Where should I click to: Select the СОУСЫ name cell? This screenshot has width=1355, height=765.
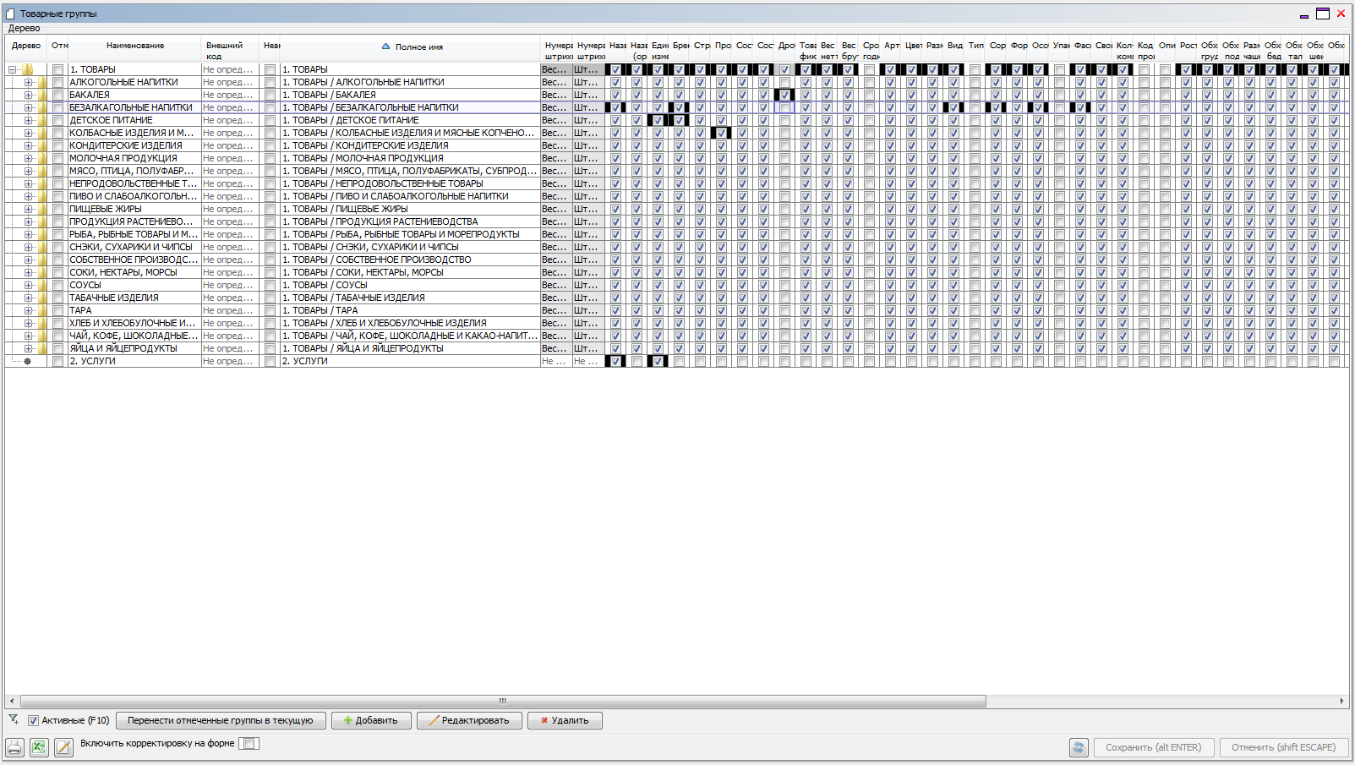coord(134,285)
